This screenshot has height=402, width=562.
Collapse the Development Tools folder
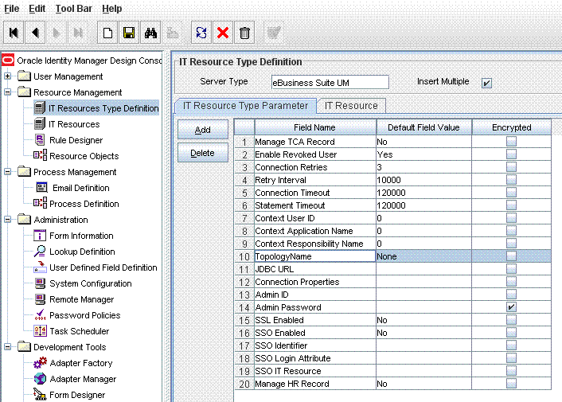[x=7, y=346]
